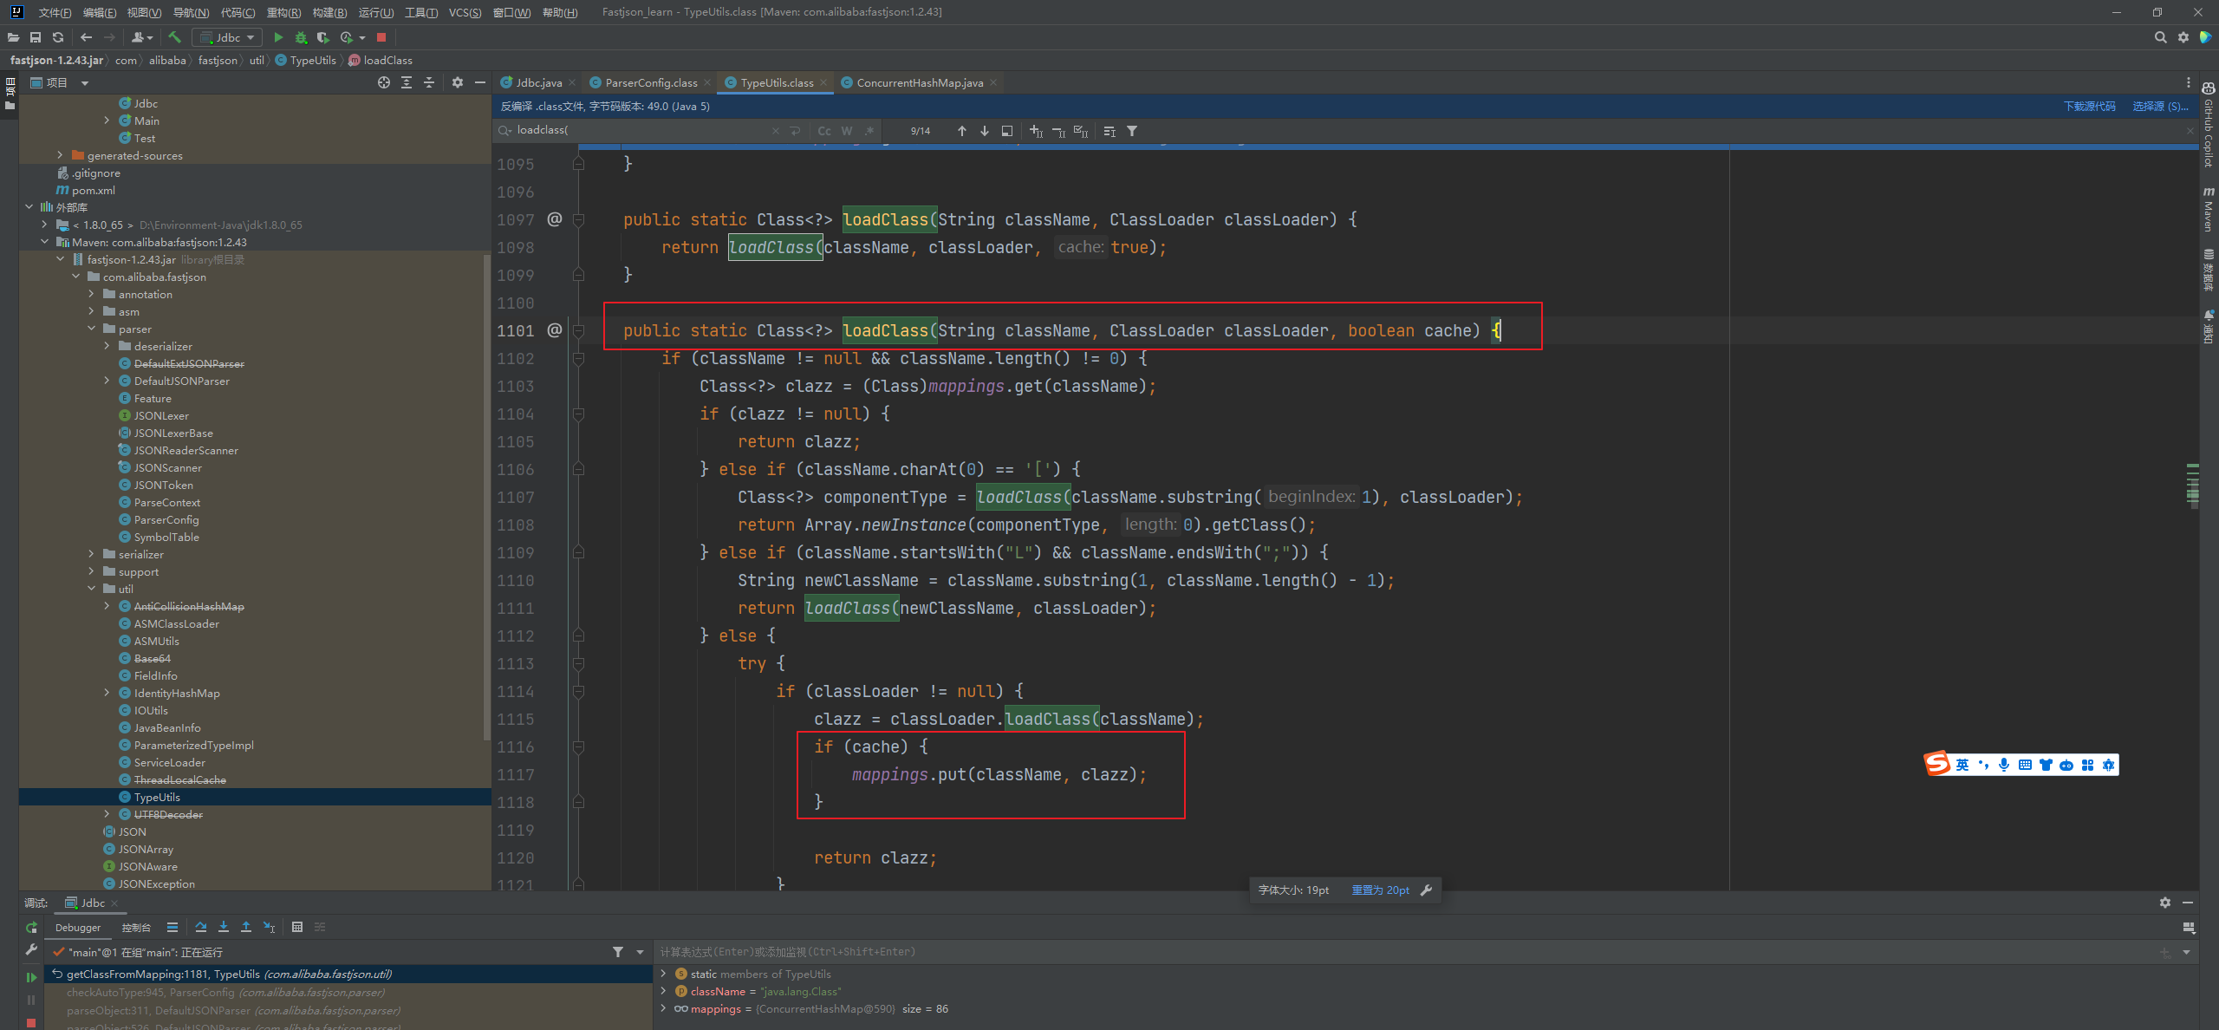This screenshot has width=2219, height=1030.
Task: Open Maven side panel
Action: click(2209, 209)
